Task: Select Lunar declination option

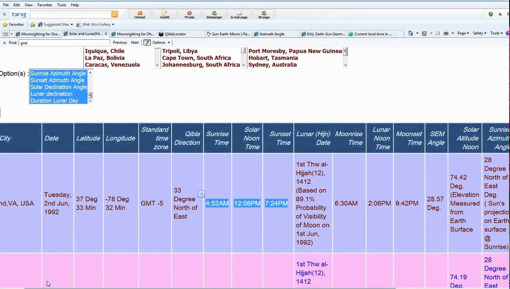Action: tap(51, 94)
